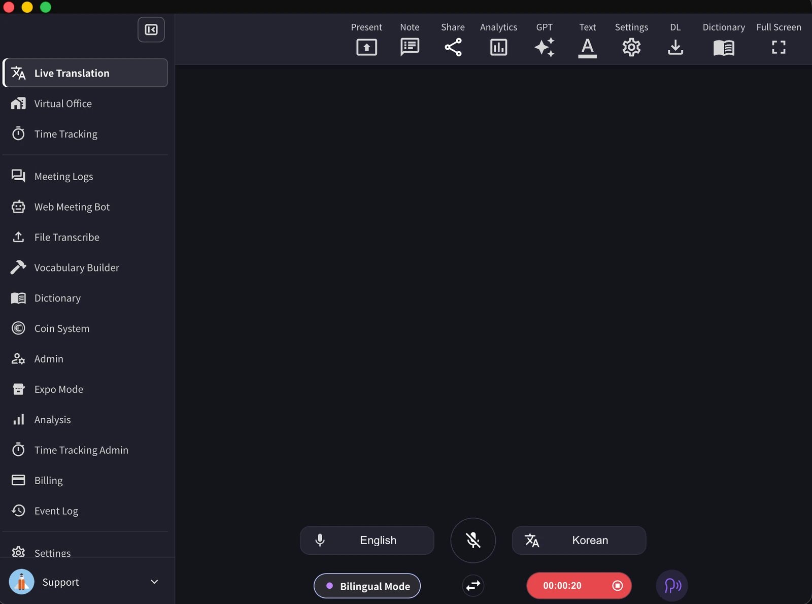812x604 pixels.
Task: Click the Vocabulary Builder hammer icon
Action: tap(18, 267)
